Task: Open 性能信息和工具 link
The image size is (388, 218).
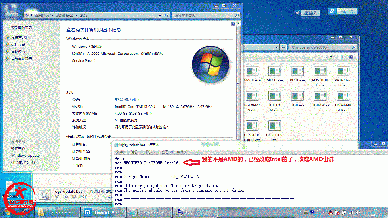Action: point(23,162)
